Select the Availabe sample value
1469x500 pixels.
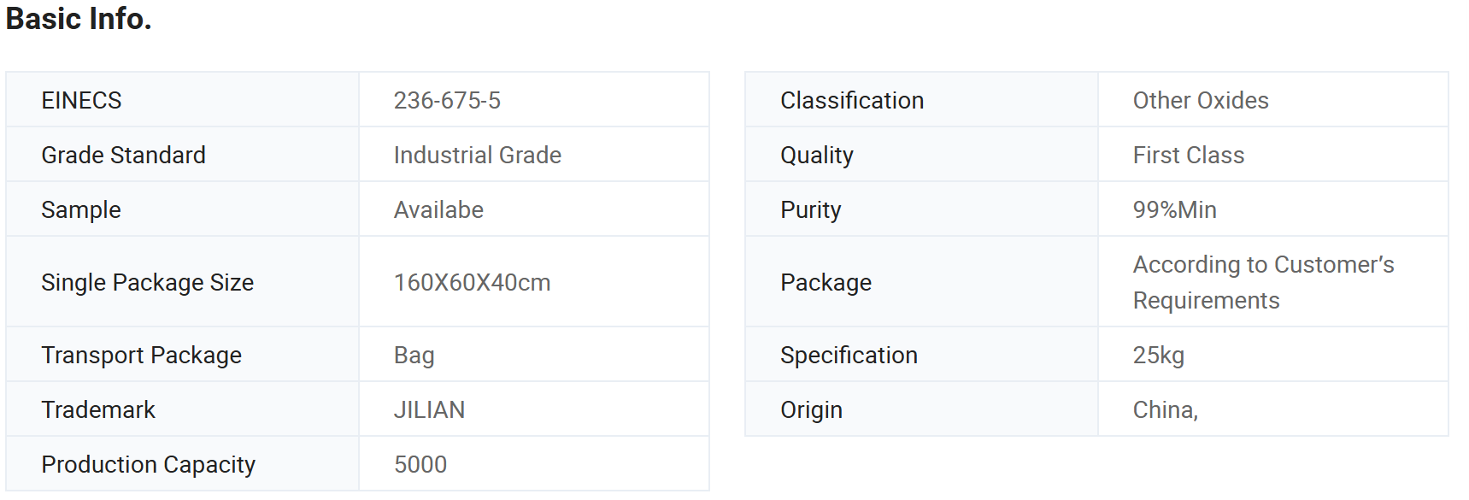438,210
